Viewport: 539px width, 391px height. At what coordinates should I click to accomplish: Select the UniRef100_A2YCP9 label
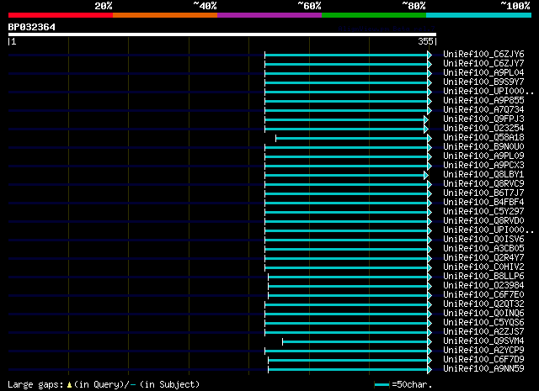483,351
